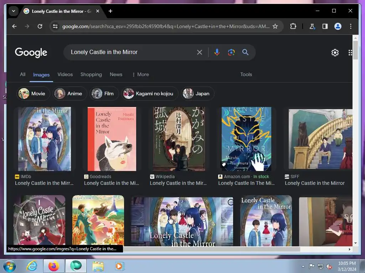Filter images by Film chip
365x273 pixels.
(x=104, y=93)
